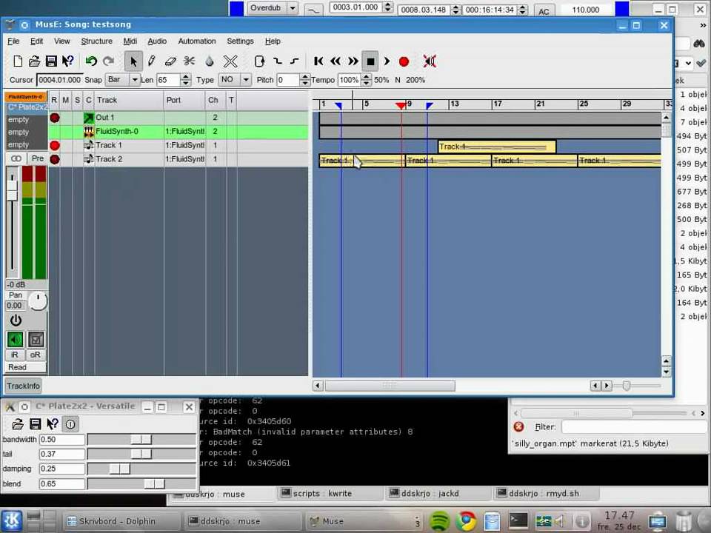This screenshot has height=533, width=711.
Task: Reset tempo with N button
Action: coord(398,80)
